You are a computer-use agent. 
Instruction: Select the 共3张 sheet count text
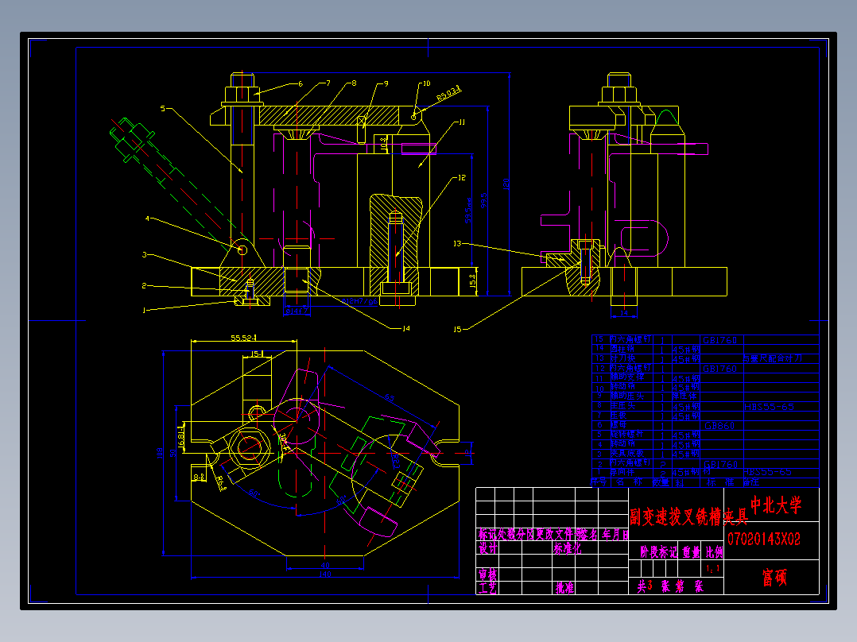653,586
